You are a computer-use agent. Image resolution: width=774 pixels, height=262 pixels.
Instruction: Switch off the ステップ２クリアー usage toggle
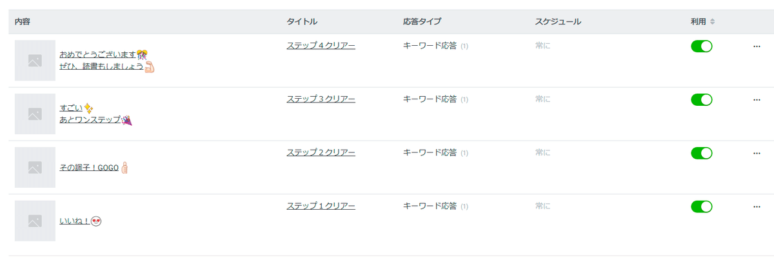[x=701, y=153]
